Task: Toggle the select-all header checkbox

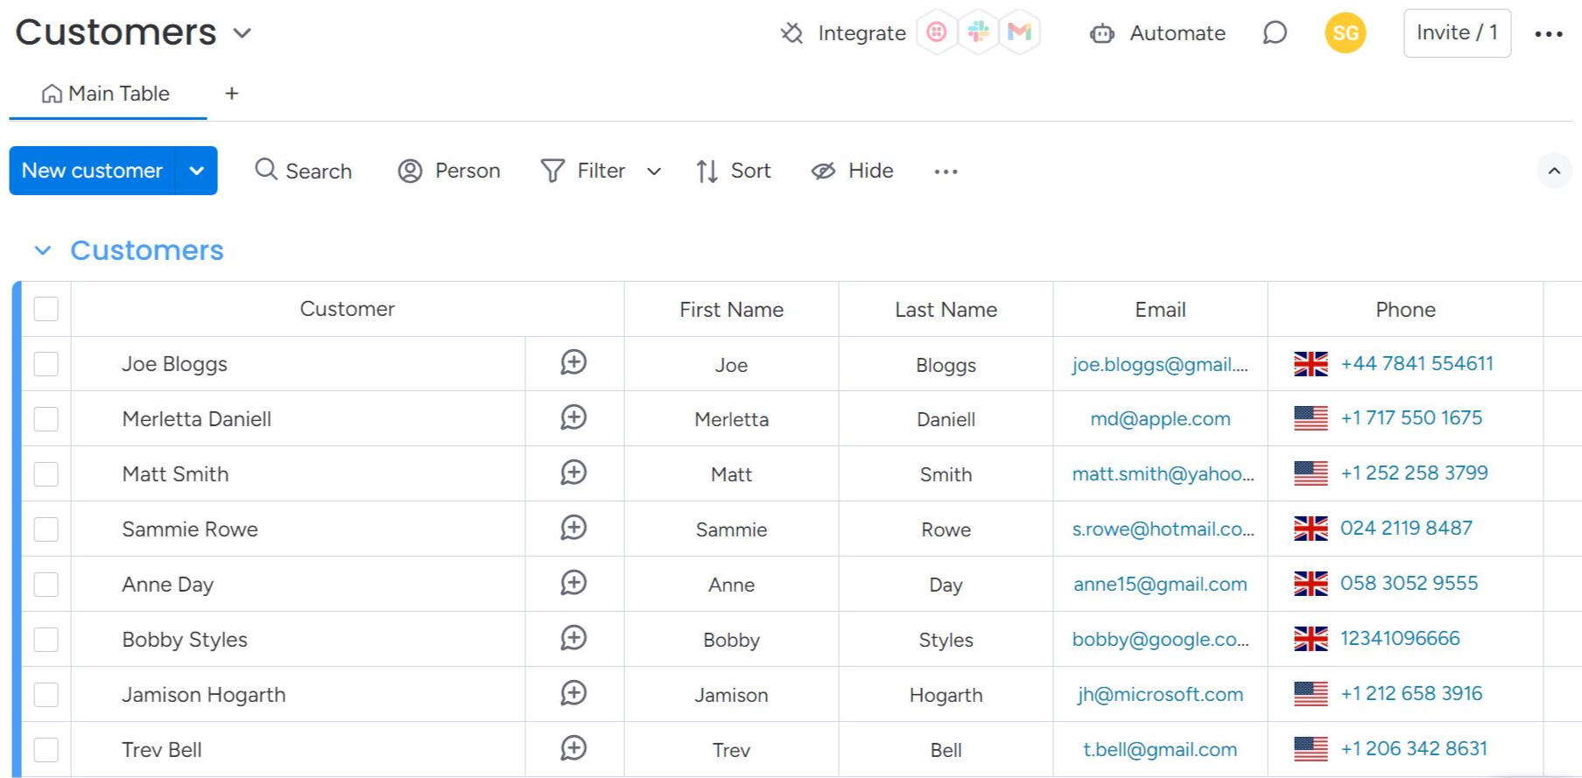Action: click(46, 309)
